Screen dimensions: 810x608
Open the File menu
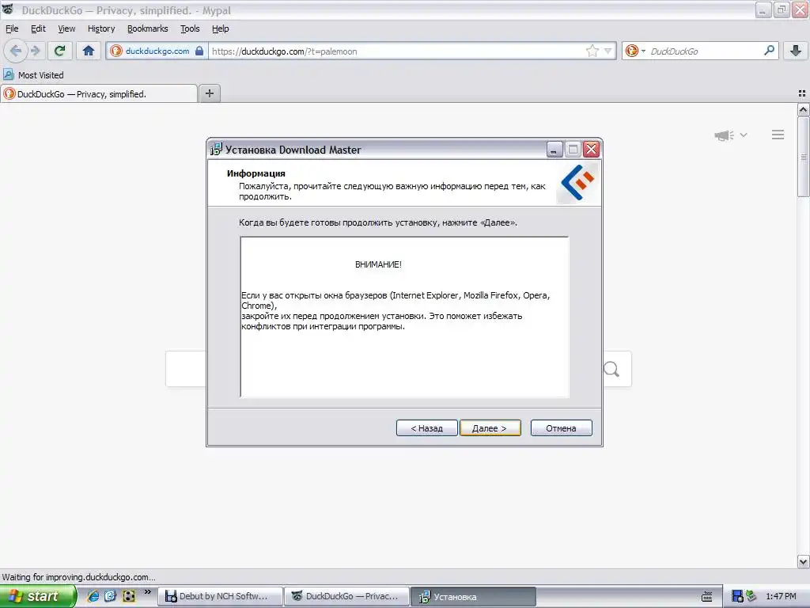click(x=12, y=28)
